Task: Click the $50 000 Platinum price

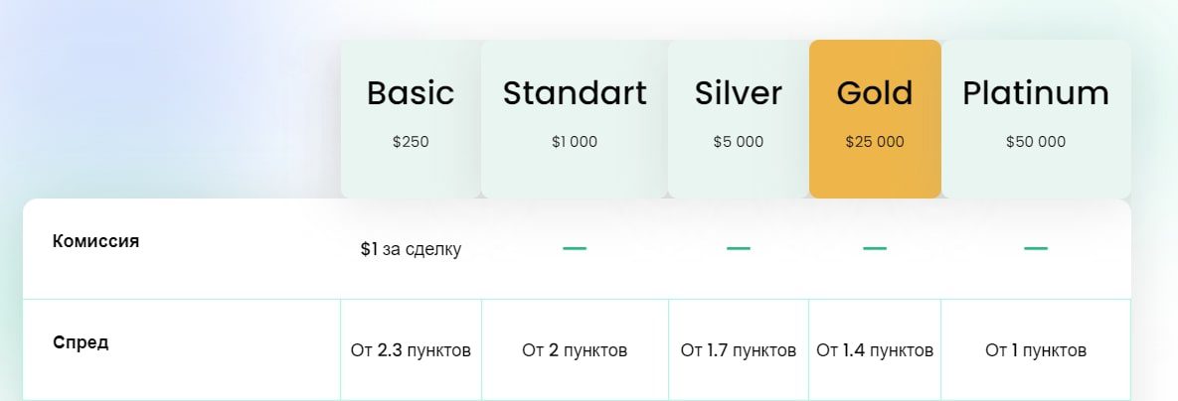Action: [1035, 142]
